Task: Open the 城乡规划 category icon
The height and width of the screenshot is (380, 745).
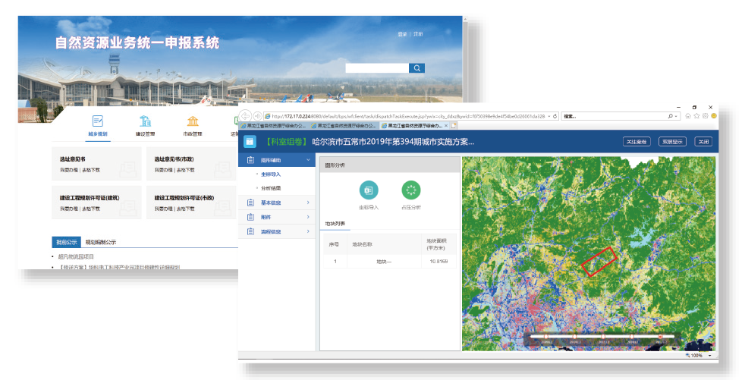Action: click(97, 121)
